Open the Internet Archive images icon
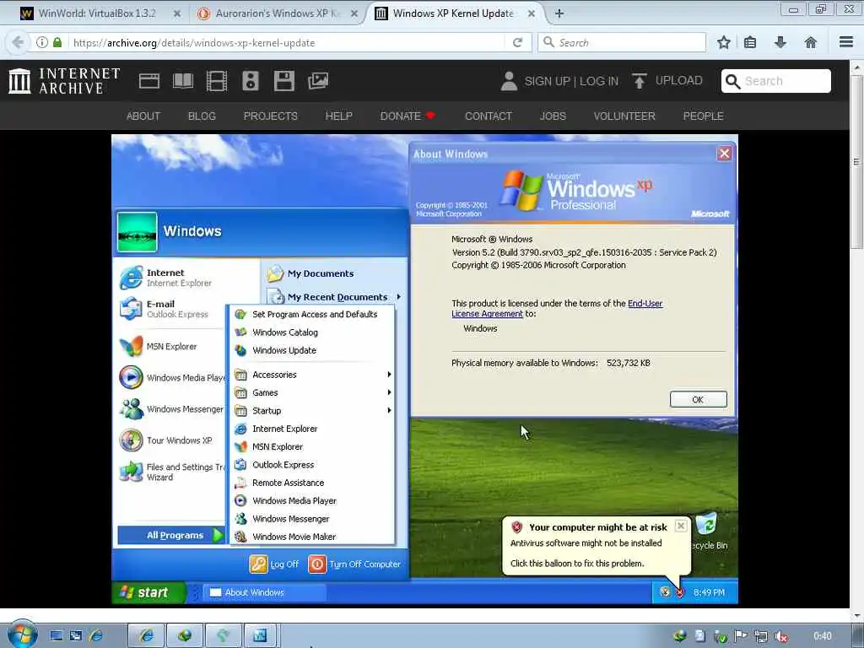Viewport: 864px width, 648px height. (318, 81)
